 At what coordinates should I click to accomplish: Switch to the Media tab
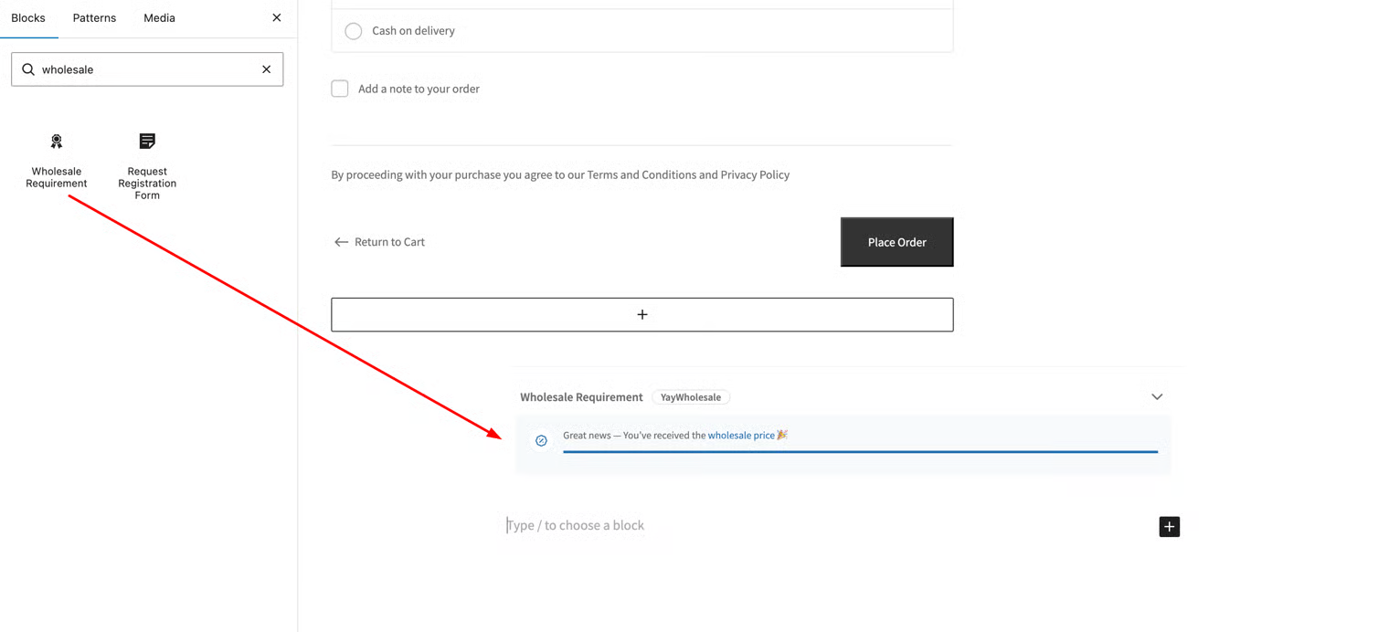[159, 18]
